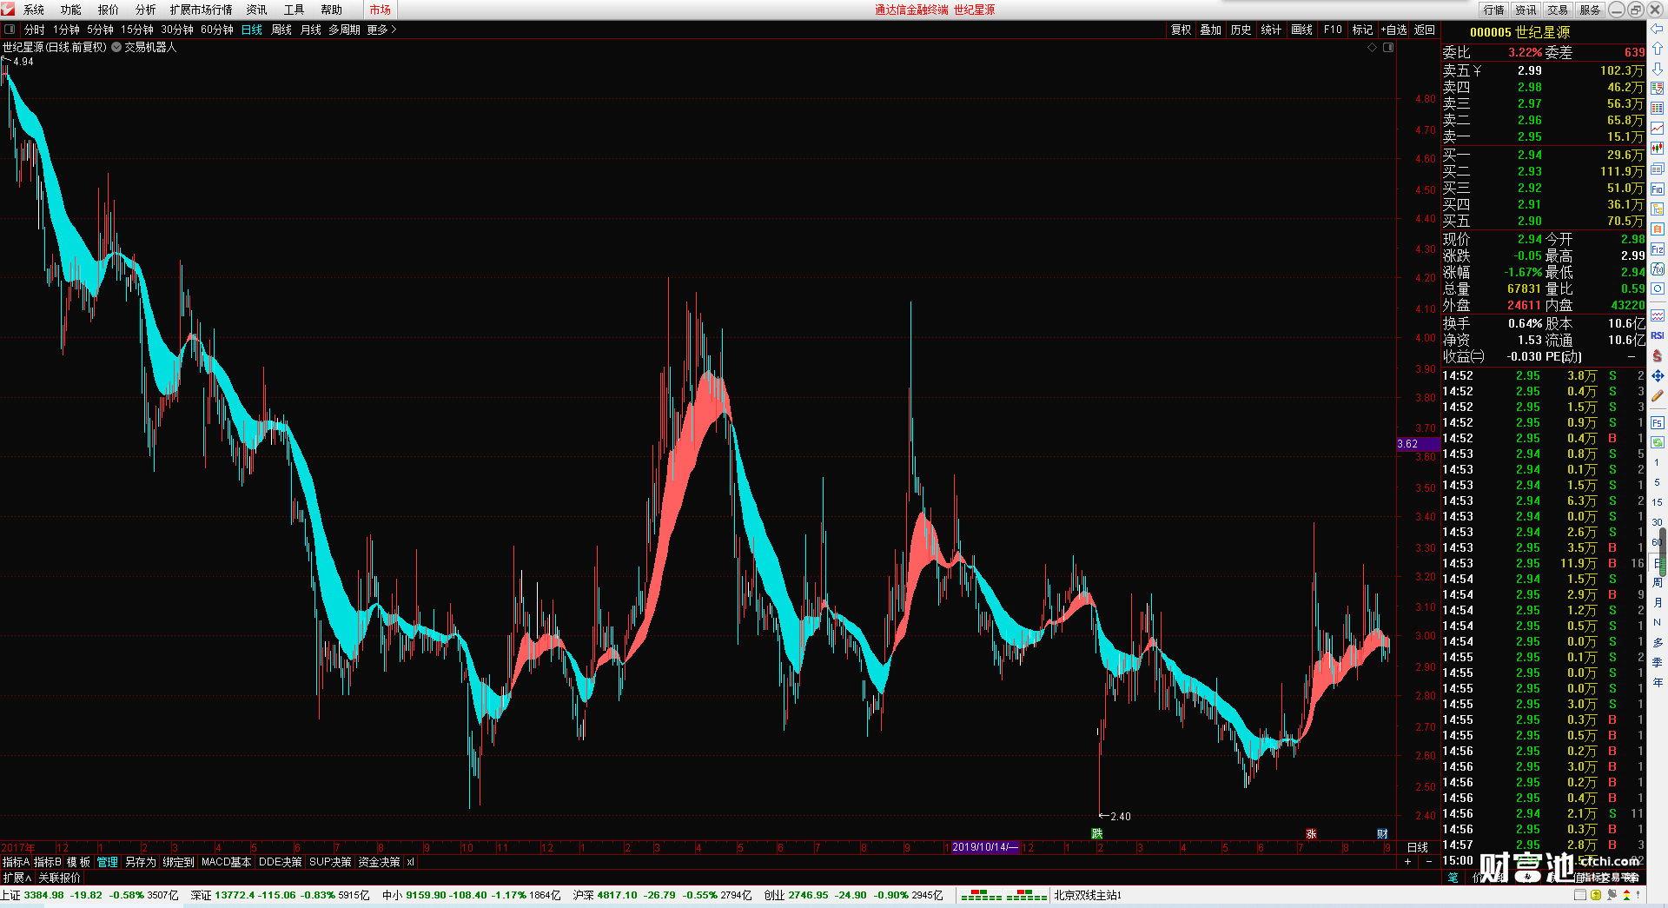Select the 周 period in right sidebar

pos(1657,582)
